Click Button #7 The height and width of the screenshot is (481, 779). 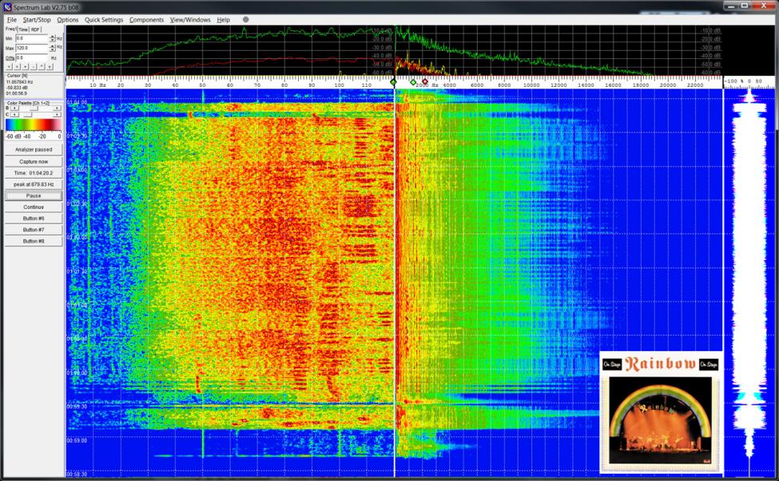pos(34,230)
